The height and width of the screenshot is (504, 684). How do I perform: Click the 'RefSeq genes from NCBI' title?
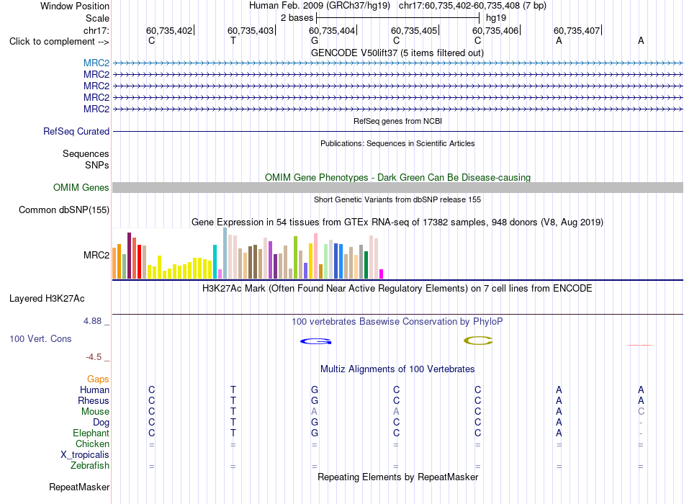point(397,121)
